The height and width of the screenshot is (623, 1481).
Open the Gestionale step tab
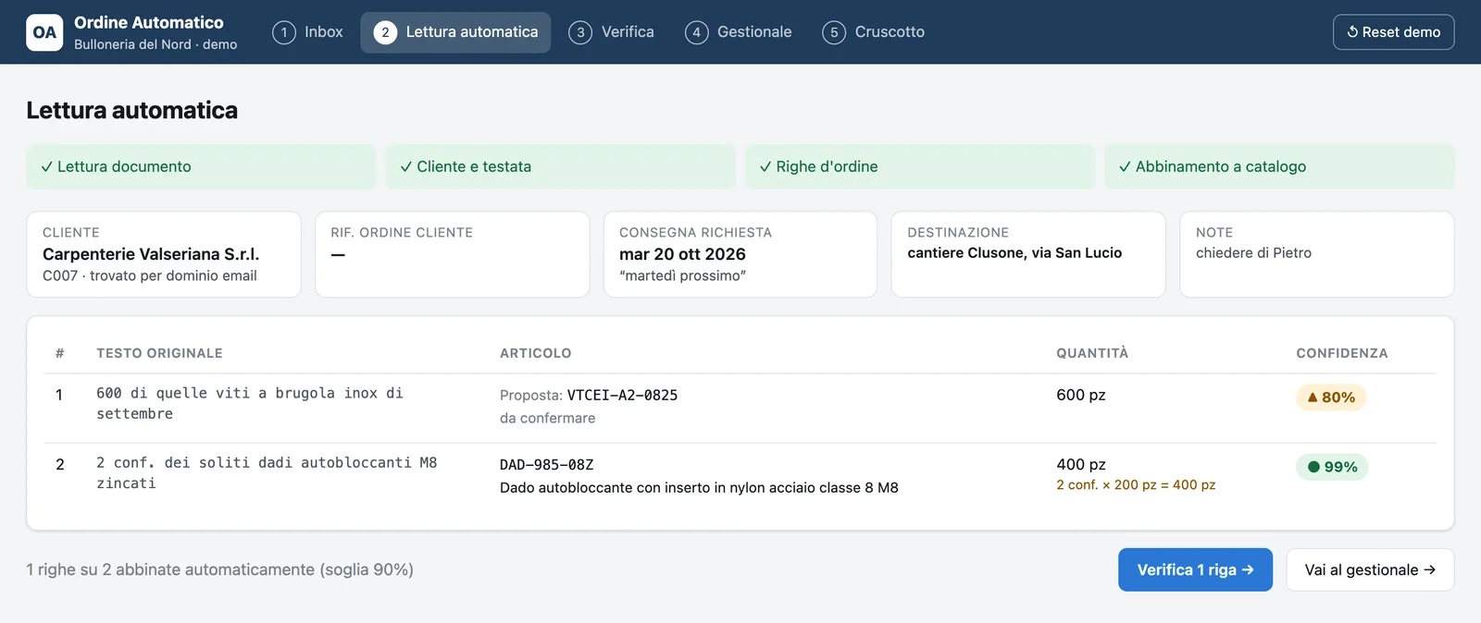[x=739, y=32]
